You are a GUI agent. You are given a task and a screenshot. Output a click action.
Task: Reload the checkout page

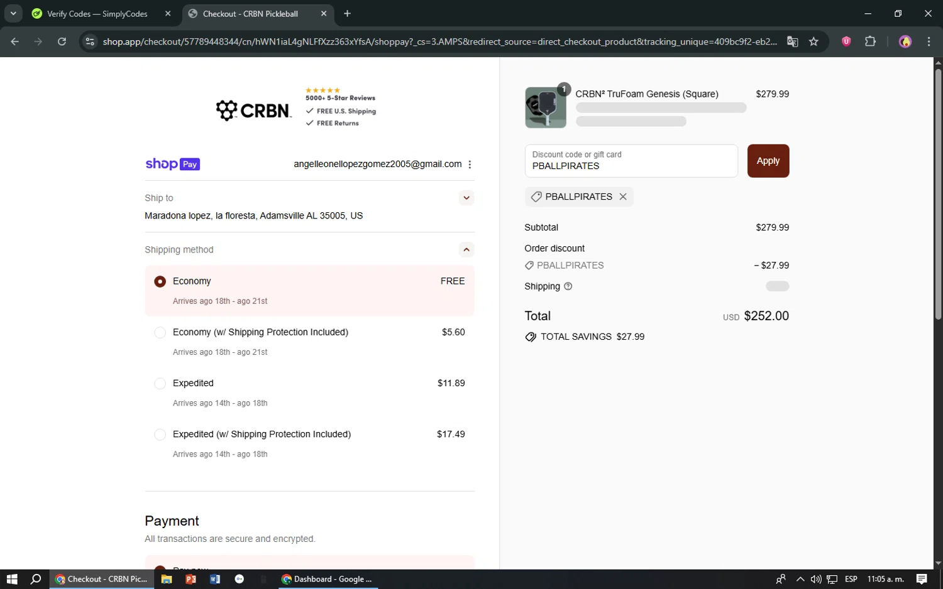click(x=62, y=41)
